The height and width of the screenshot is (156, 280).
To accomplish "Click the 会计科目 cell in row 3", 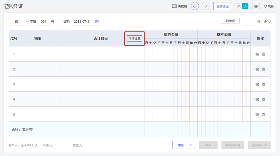I will coord(101,84).
